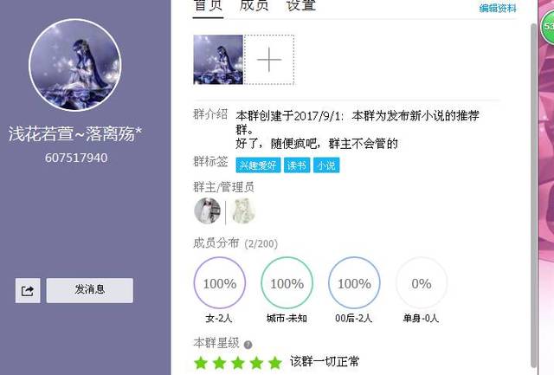Switch to the 首页 tab

pyautogui.click(x=208, y=6)
